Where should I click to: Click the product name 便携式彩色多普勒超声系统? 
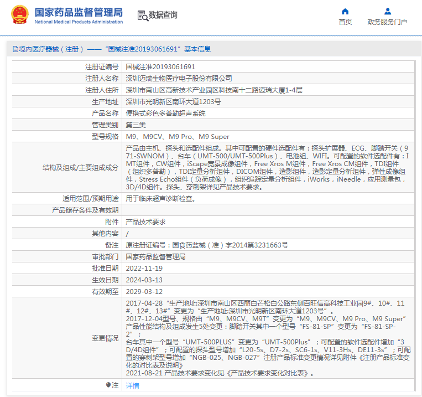pyautogui.click(x=165, y=113)
